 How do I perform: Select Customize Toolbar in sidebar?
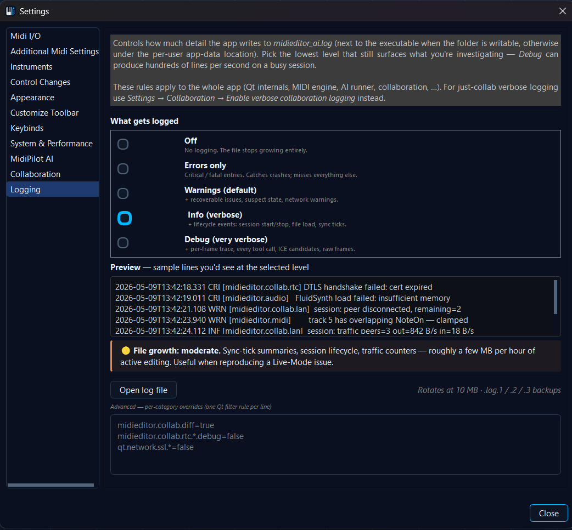click(x=53, y=112)
